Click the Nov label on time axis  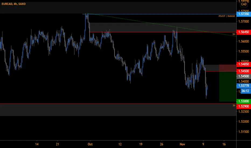(182, 144)
